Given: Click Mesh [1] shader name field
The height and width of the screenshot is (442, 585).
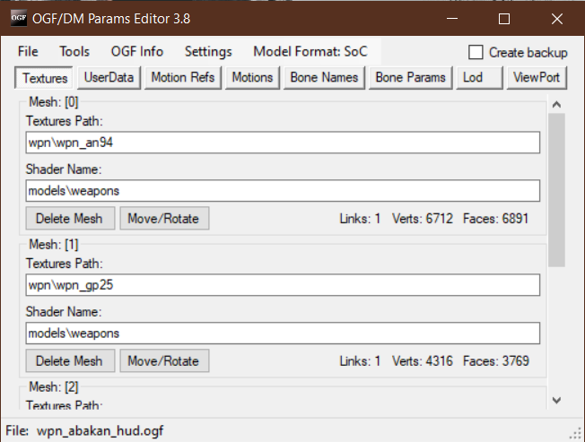Looking at the screenshot, I should coord(283,334).
